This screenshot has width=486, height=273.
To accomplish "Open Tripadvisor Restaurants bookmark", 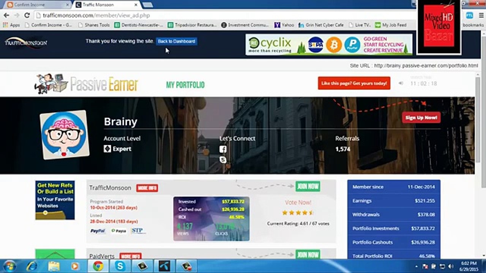I will 192,25.
